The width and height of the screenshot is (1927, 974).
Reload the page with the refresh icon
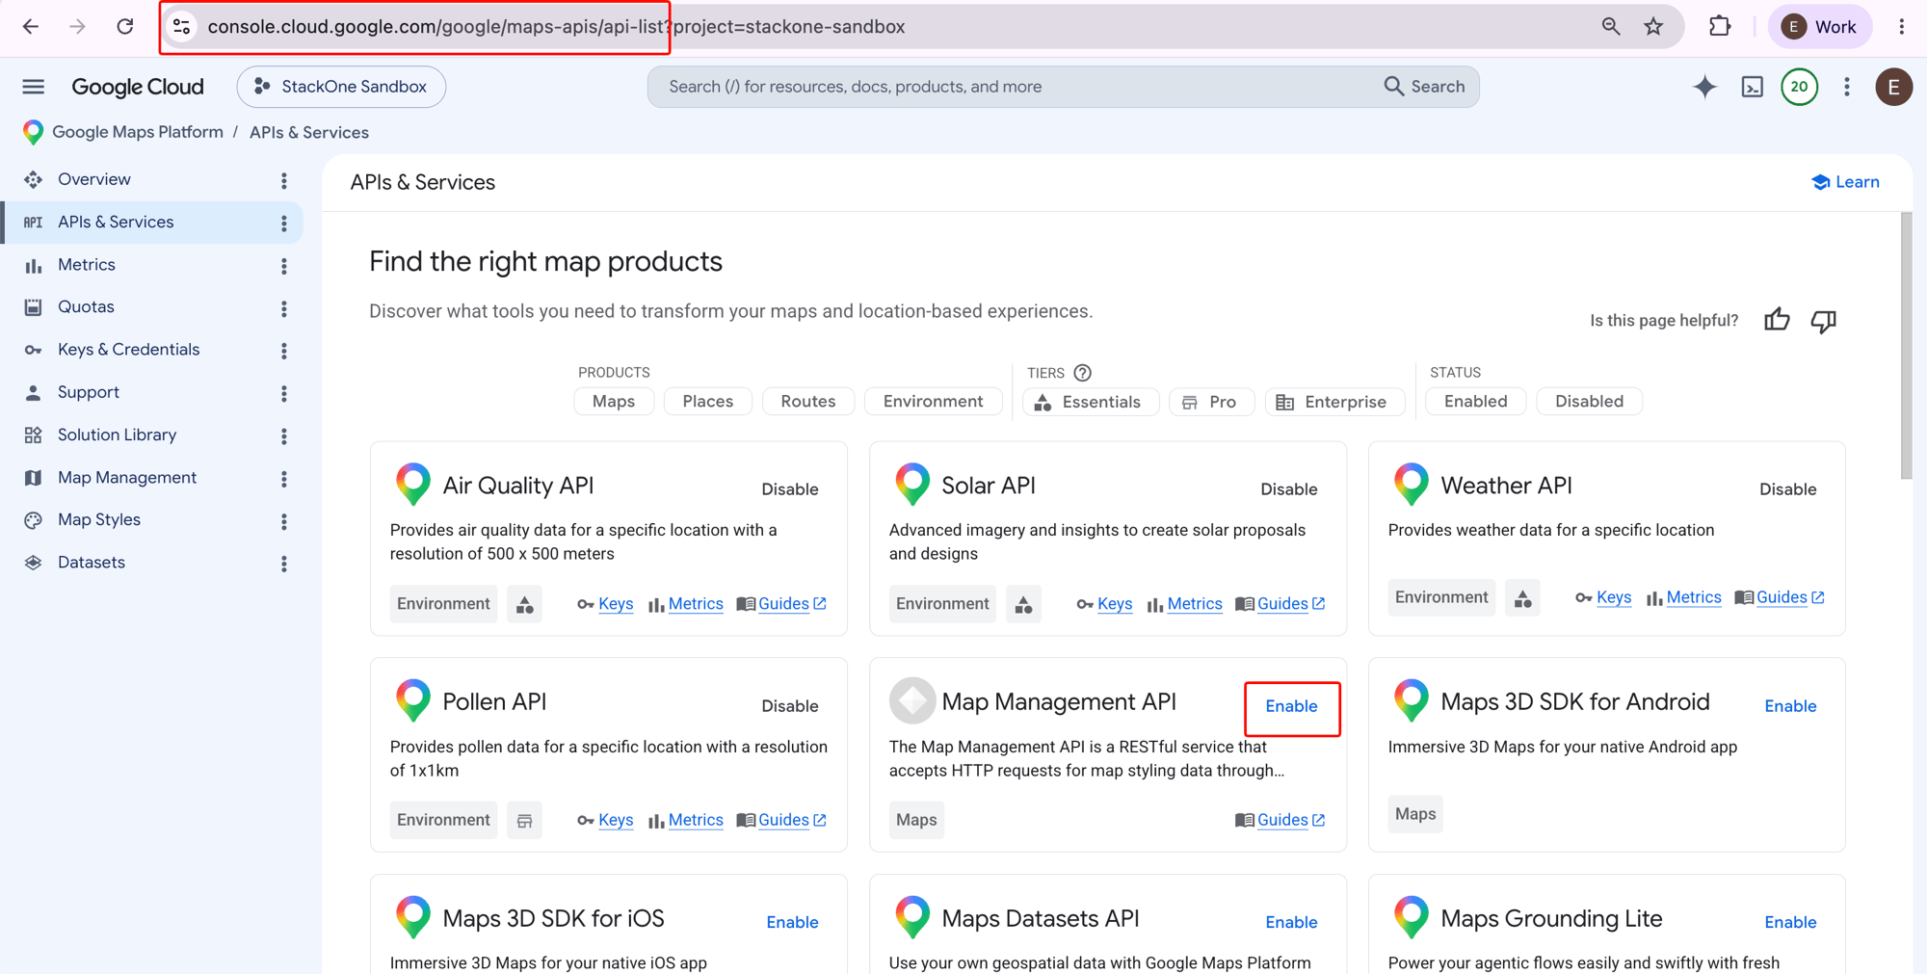[x=125, y=27]
